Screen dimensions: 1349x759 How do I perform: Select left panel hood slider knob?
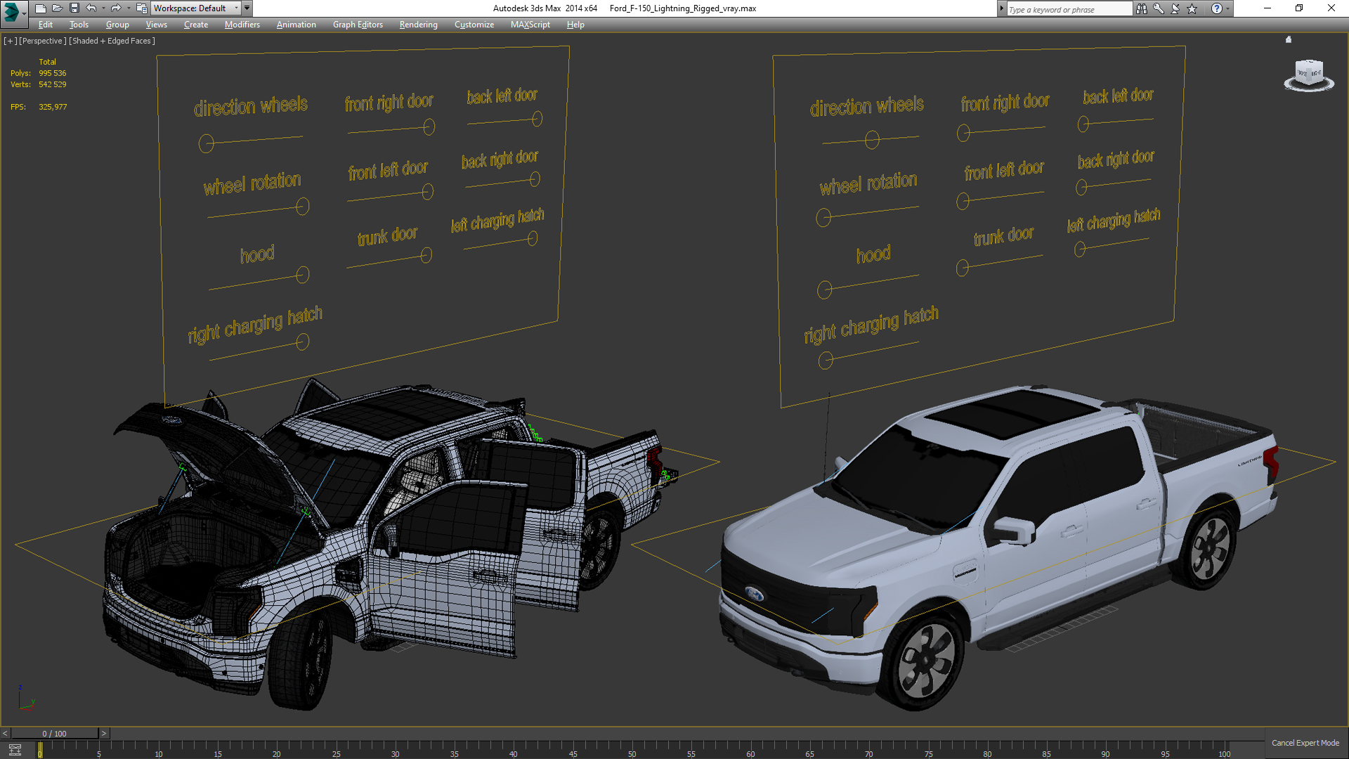(303, 274)
